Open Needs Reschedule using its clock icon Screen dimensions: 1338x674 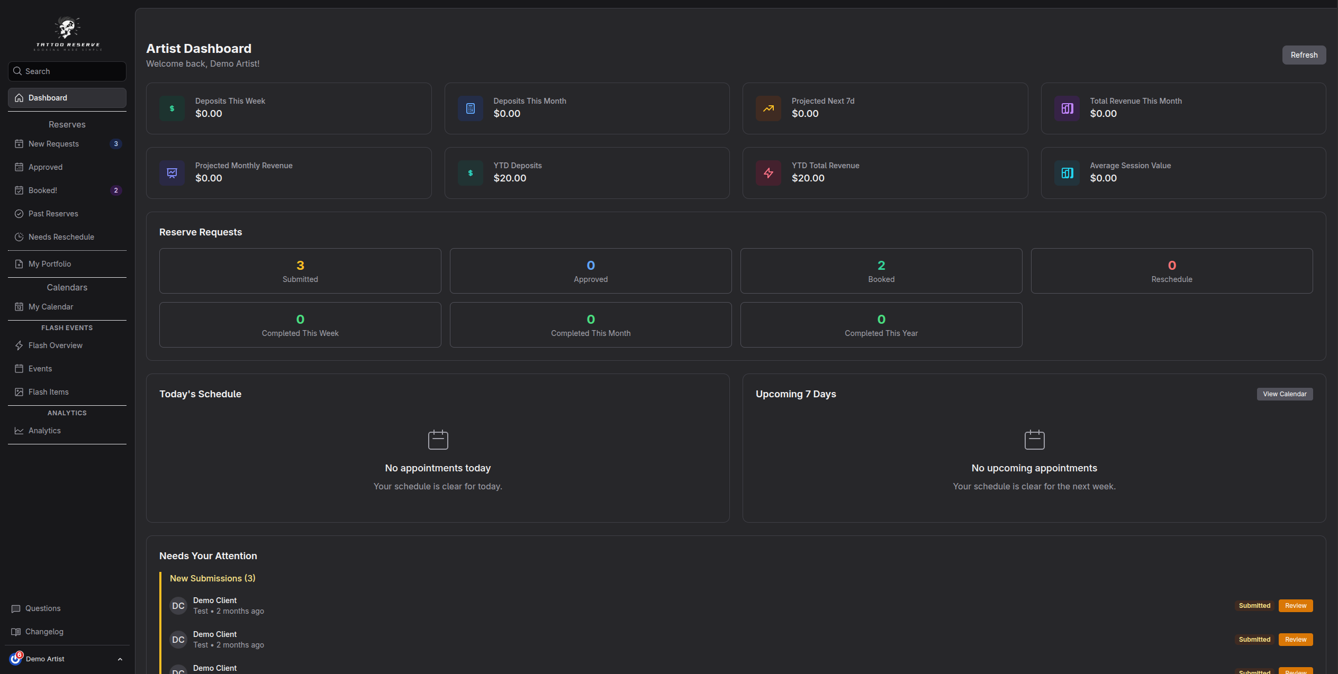[x=19, y=236]
